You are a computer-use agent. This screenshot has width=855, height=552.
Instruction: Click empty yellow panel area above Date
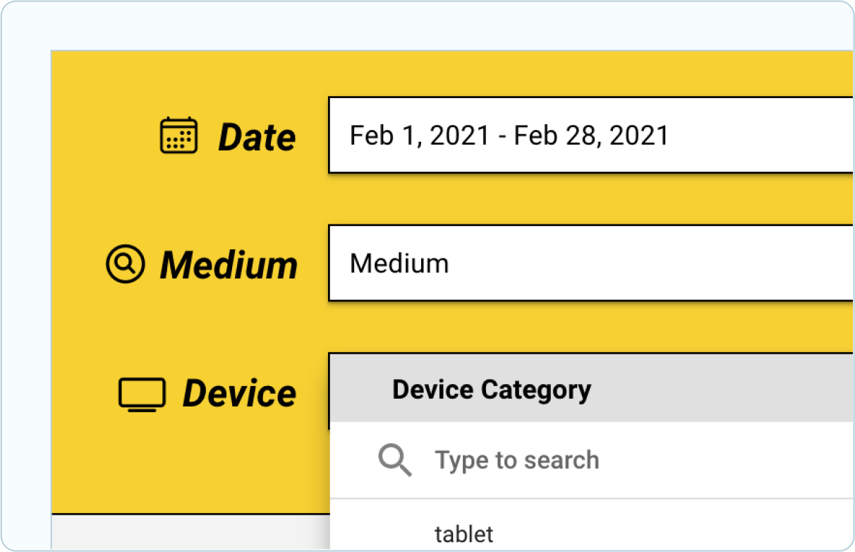pyautogui.click(x=451, y=73)
